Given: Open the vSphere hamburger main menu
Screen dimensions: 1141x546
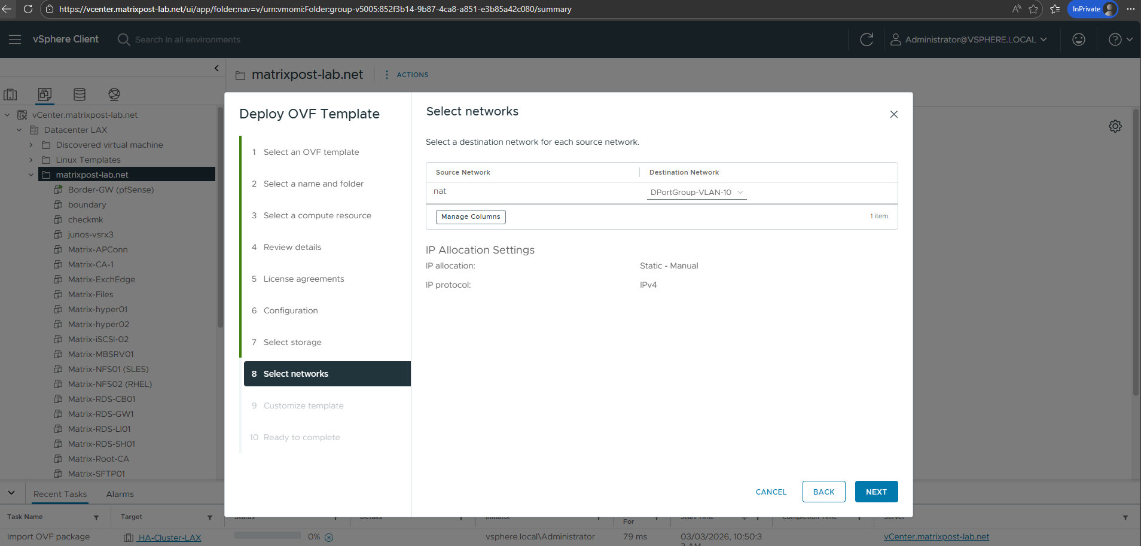Looking at the screenshot, I should click(15, 39).
